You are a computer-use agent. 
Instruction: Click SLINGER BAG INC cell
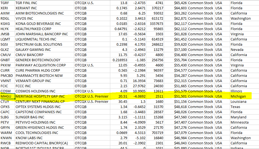(x=44, y=117)
